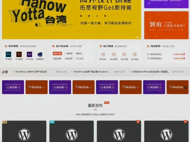190x142 pixels.
Task: Open the orange 劉痕 字体版式教程 banner
Action: click(166, 25)
